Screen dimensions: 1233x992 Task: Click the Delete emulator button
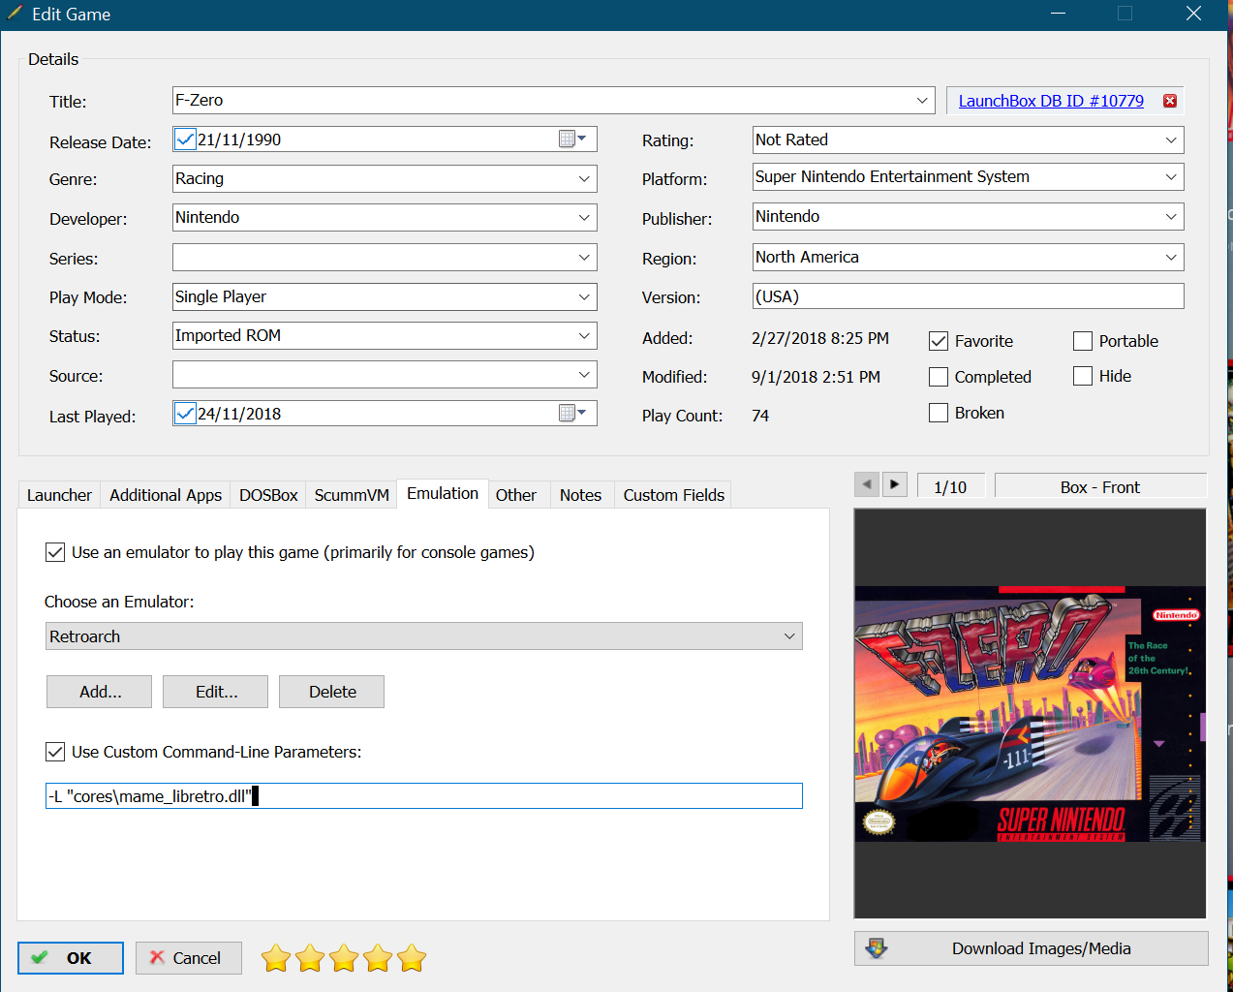click(332, 692)
